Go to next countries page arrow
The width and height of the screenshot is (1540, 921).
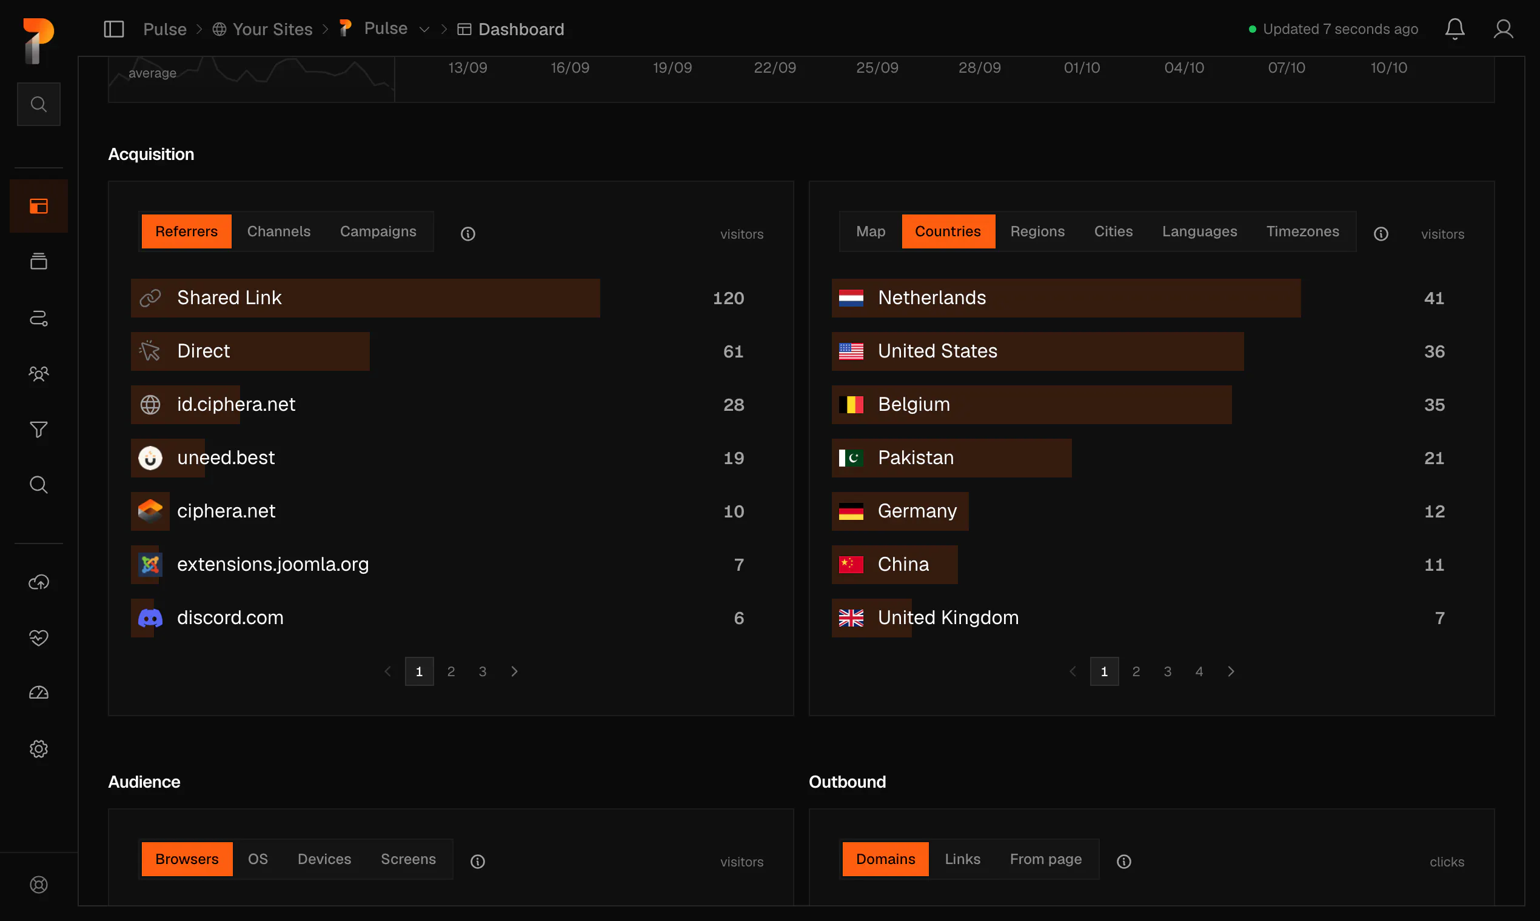[x=1231, y=671]
